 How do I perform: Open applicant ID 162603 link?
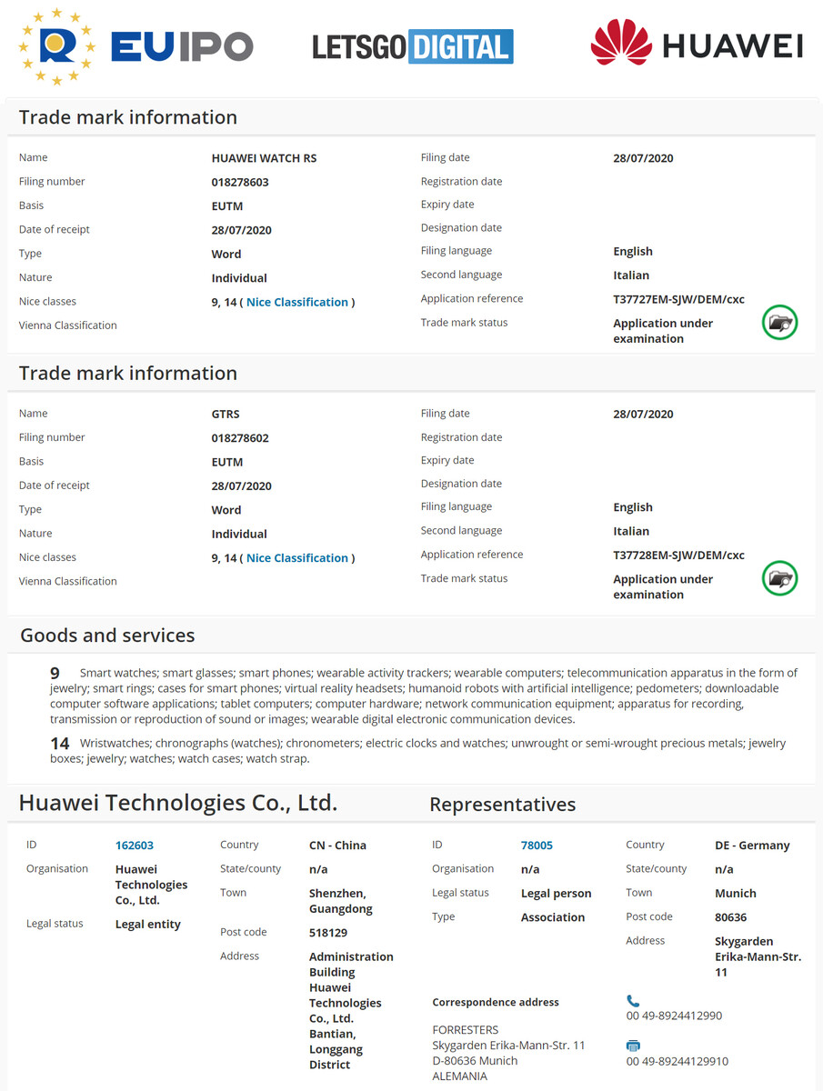[x=133, y=846]
